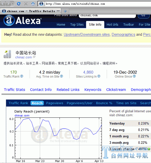151x163 pixels.
Task: Select the chinaz.com Traffic Details browser tab
Action: [30, 11]
